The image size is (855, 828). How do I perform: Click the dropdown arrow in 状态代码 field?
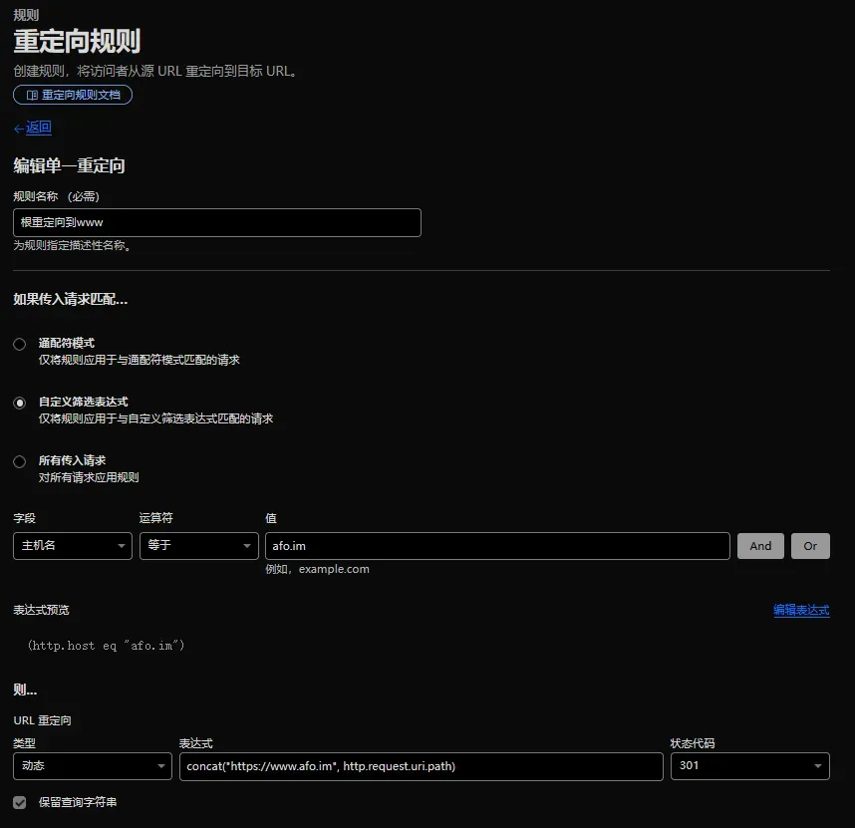click(818, 766)
